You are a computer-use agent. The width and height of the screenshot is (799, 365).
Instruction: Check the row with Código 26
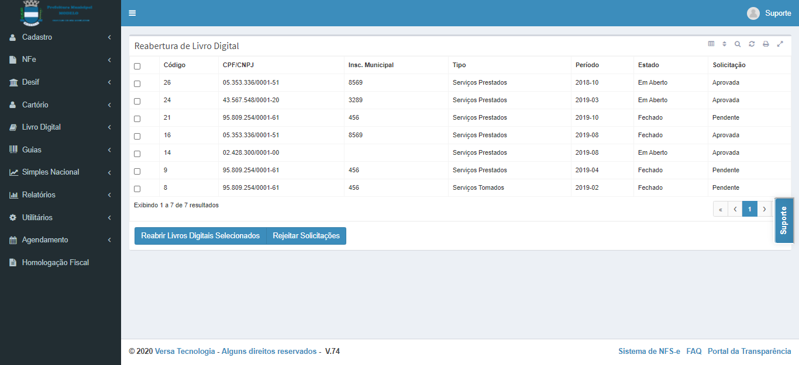tap(137, 84)
